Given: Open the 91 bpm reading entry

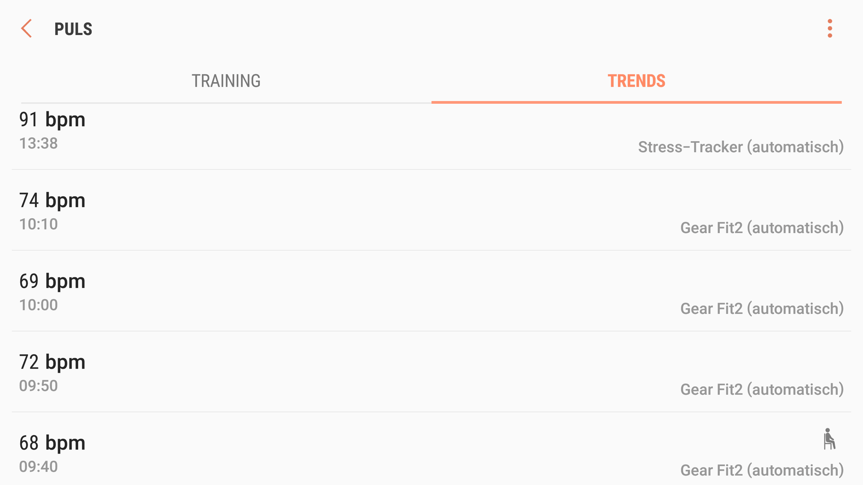Looking at the screenshot, I should point(431,137).
